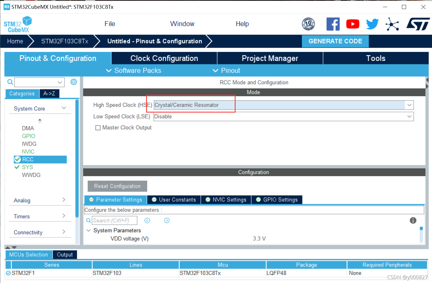
Task: Click the parameter Search (Ctrl+F) field
Action: (x=114, y=220)
